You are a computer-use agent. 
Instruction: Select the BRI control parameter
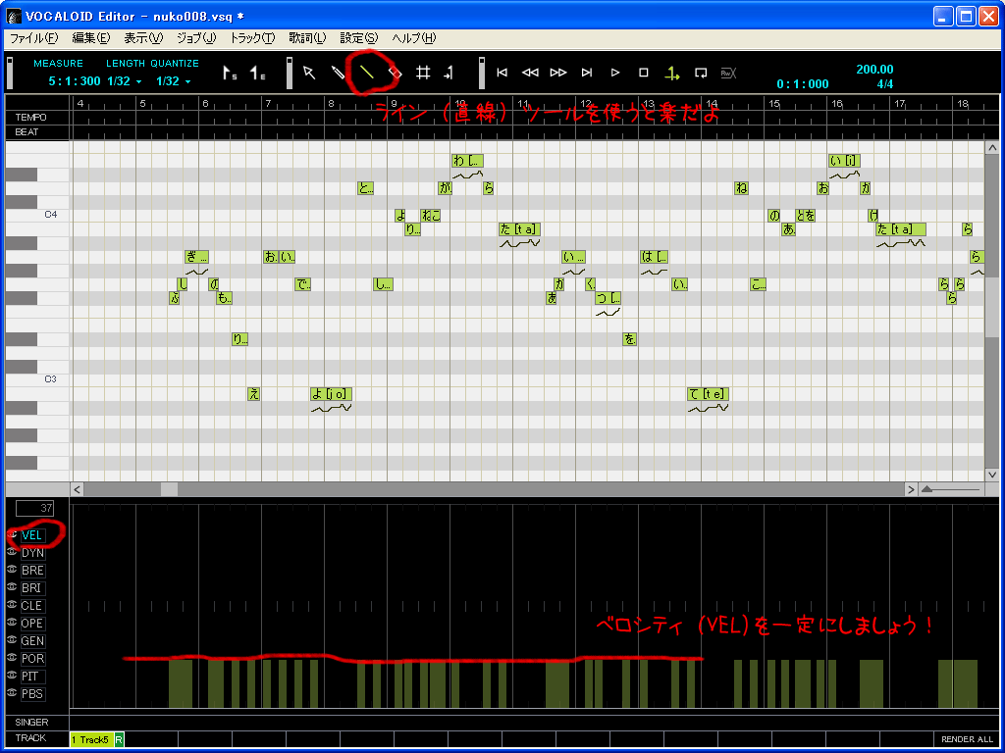[x=32, y=588]
